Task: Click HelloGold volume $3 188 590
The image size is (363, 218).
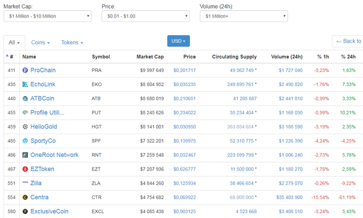Action: click(x=291, y=127)
